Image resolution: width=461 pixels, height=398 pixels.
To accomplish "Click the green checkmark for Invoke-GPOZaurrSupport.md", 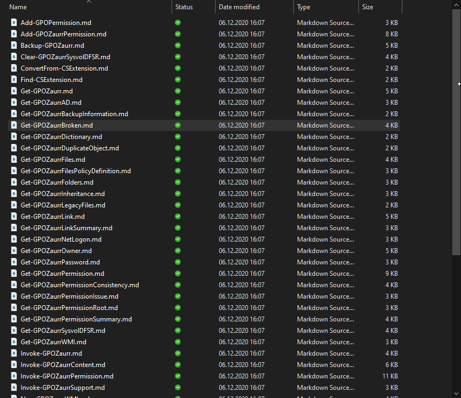I will [178, 388].
